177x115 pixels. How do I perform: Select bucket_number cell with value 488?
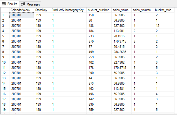click(x=99, y=26)
